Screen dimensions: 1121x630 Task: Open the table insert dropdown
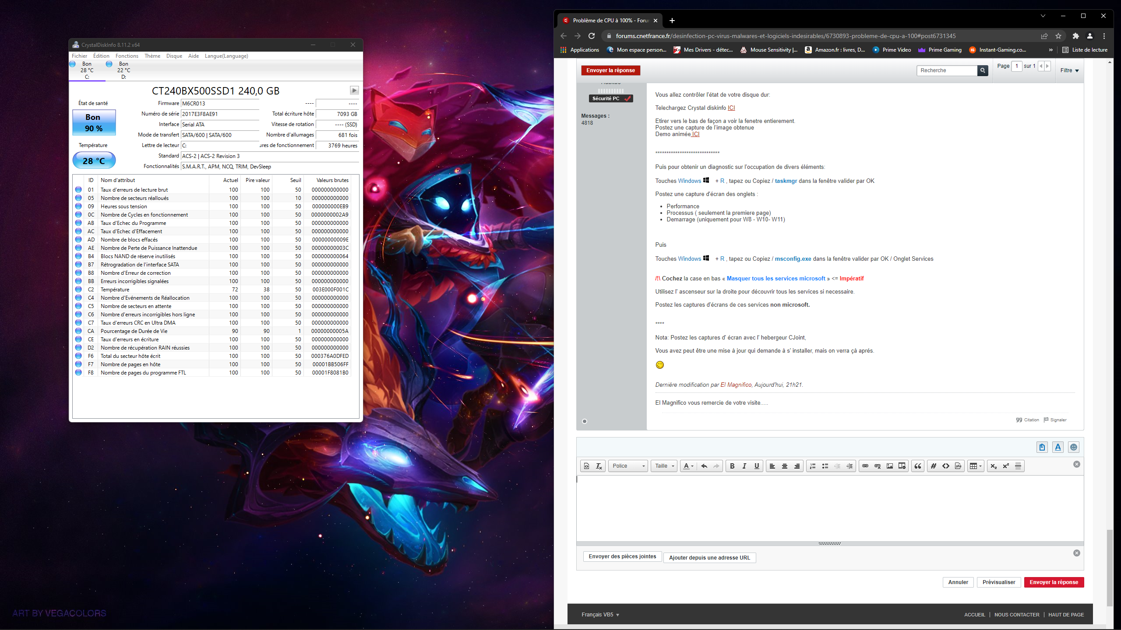(x=976, y=466)
